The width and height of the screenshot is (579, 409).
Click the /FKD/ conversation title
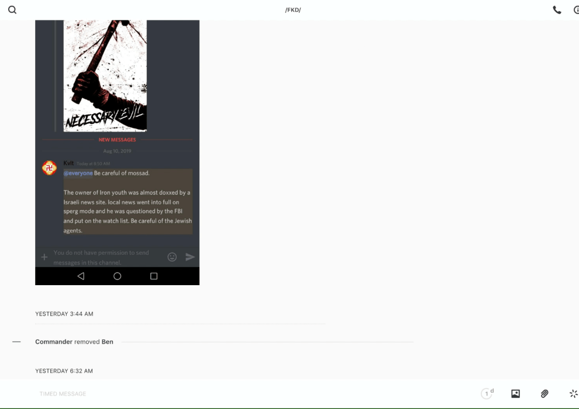tap(292, 10)
